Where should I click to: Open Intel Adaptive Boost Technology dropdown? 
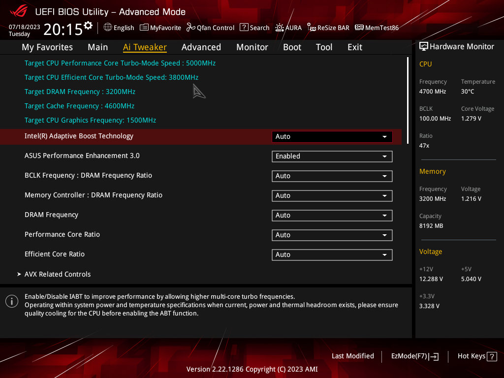(x=332, y=137)
